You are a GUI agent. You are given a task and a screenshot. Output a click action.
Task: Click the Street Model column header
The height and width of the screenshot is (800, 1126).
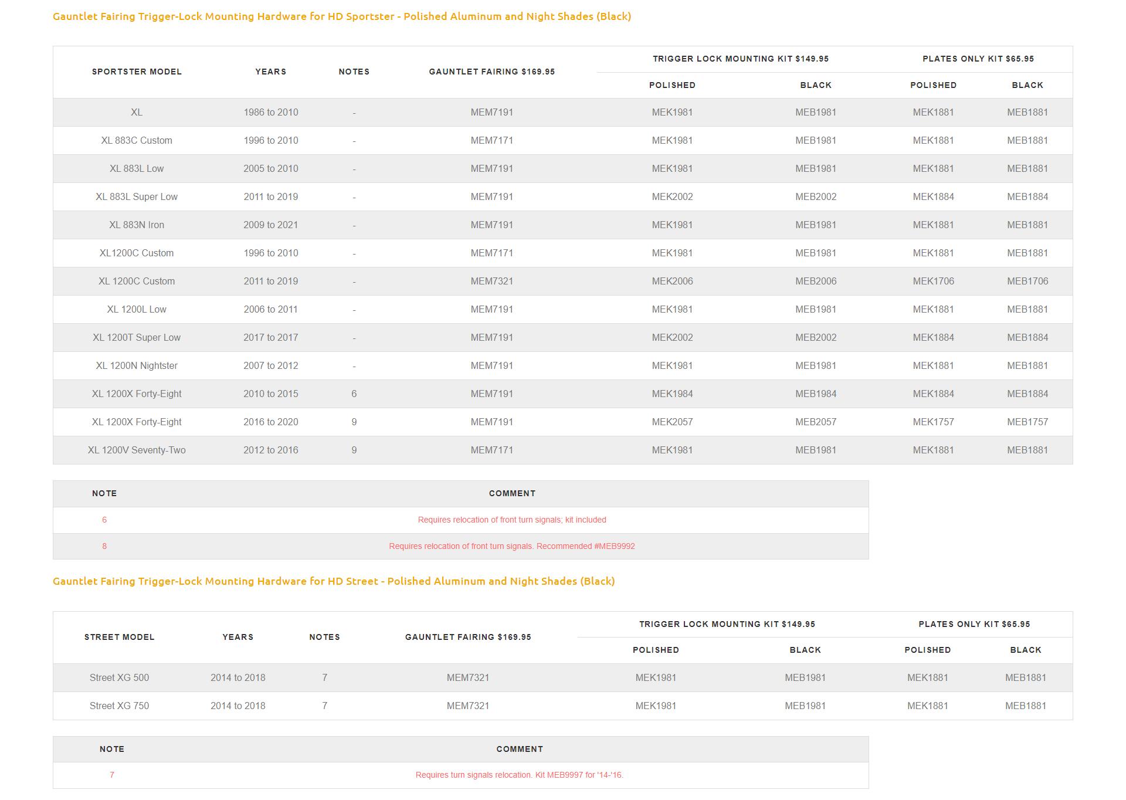(x=119, y=637)
